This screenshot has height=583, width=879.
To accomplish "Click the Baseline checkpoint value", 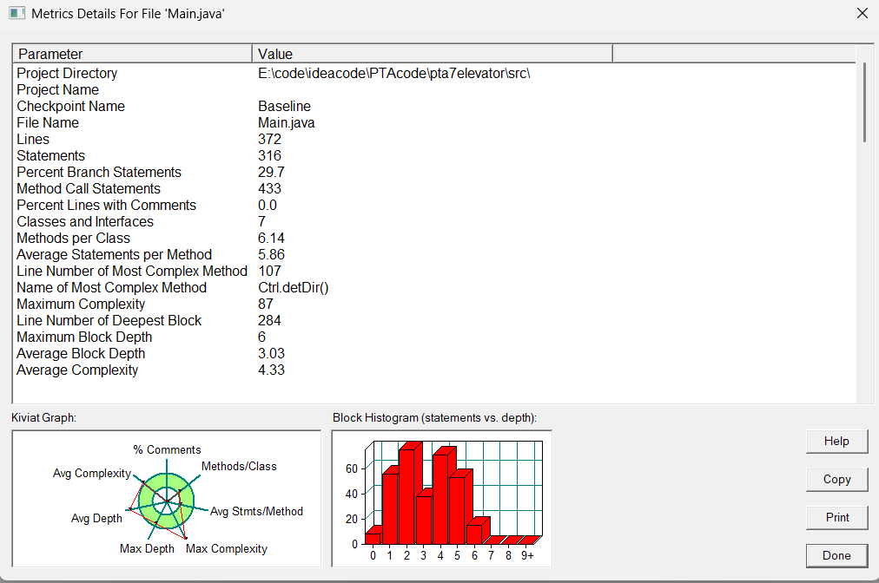I will click(x=284, y=107).
